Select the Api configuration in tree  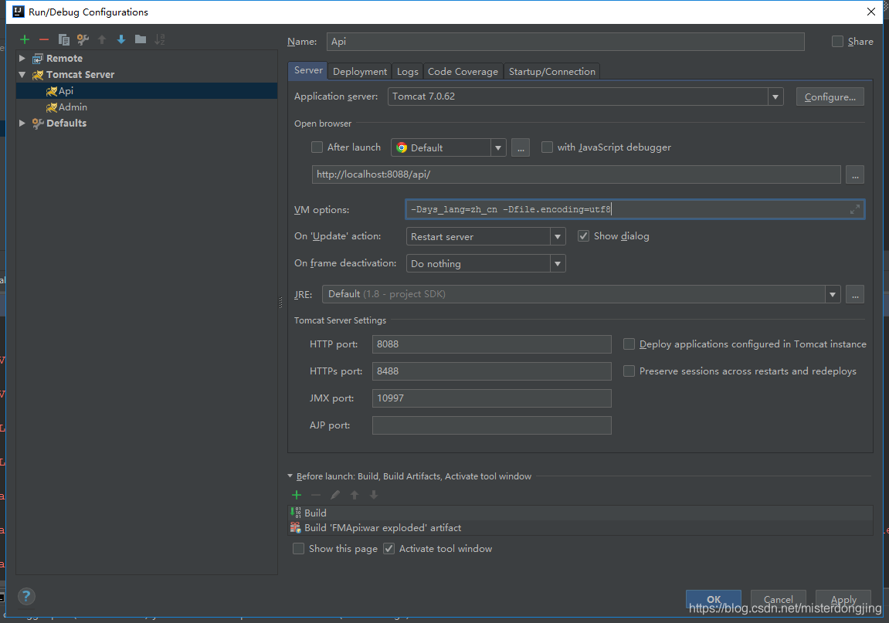click(x=147, y=90)
